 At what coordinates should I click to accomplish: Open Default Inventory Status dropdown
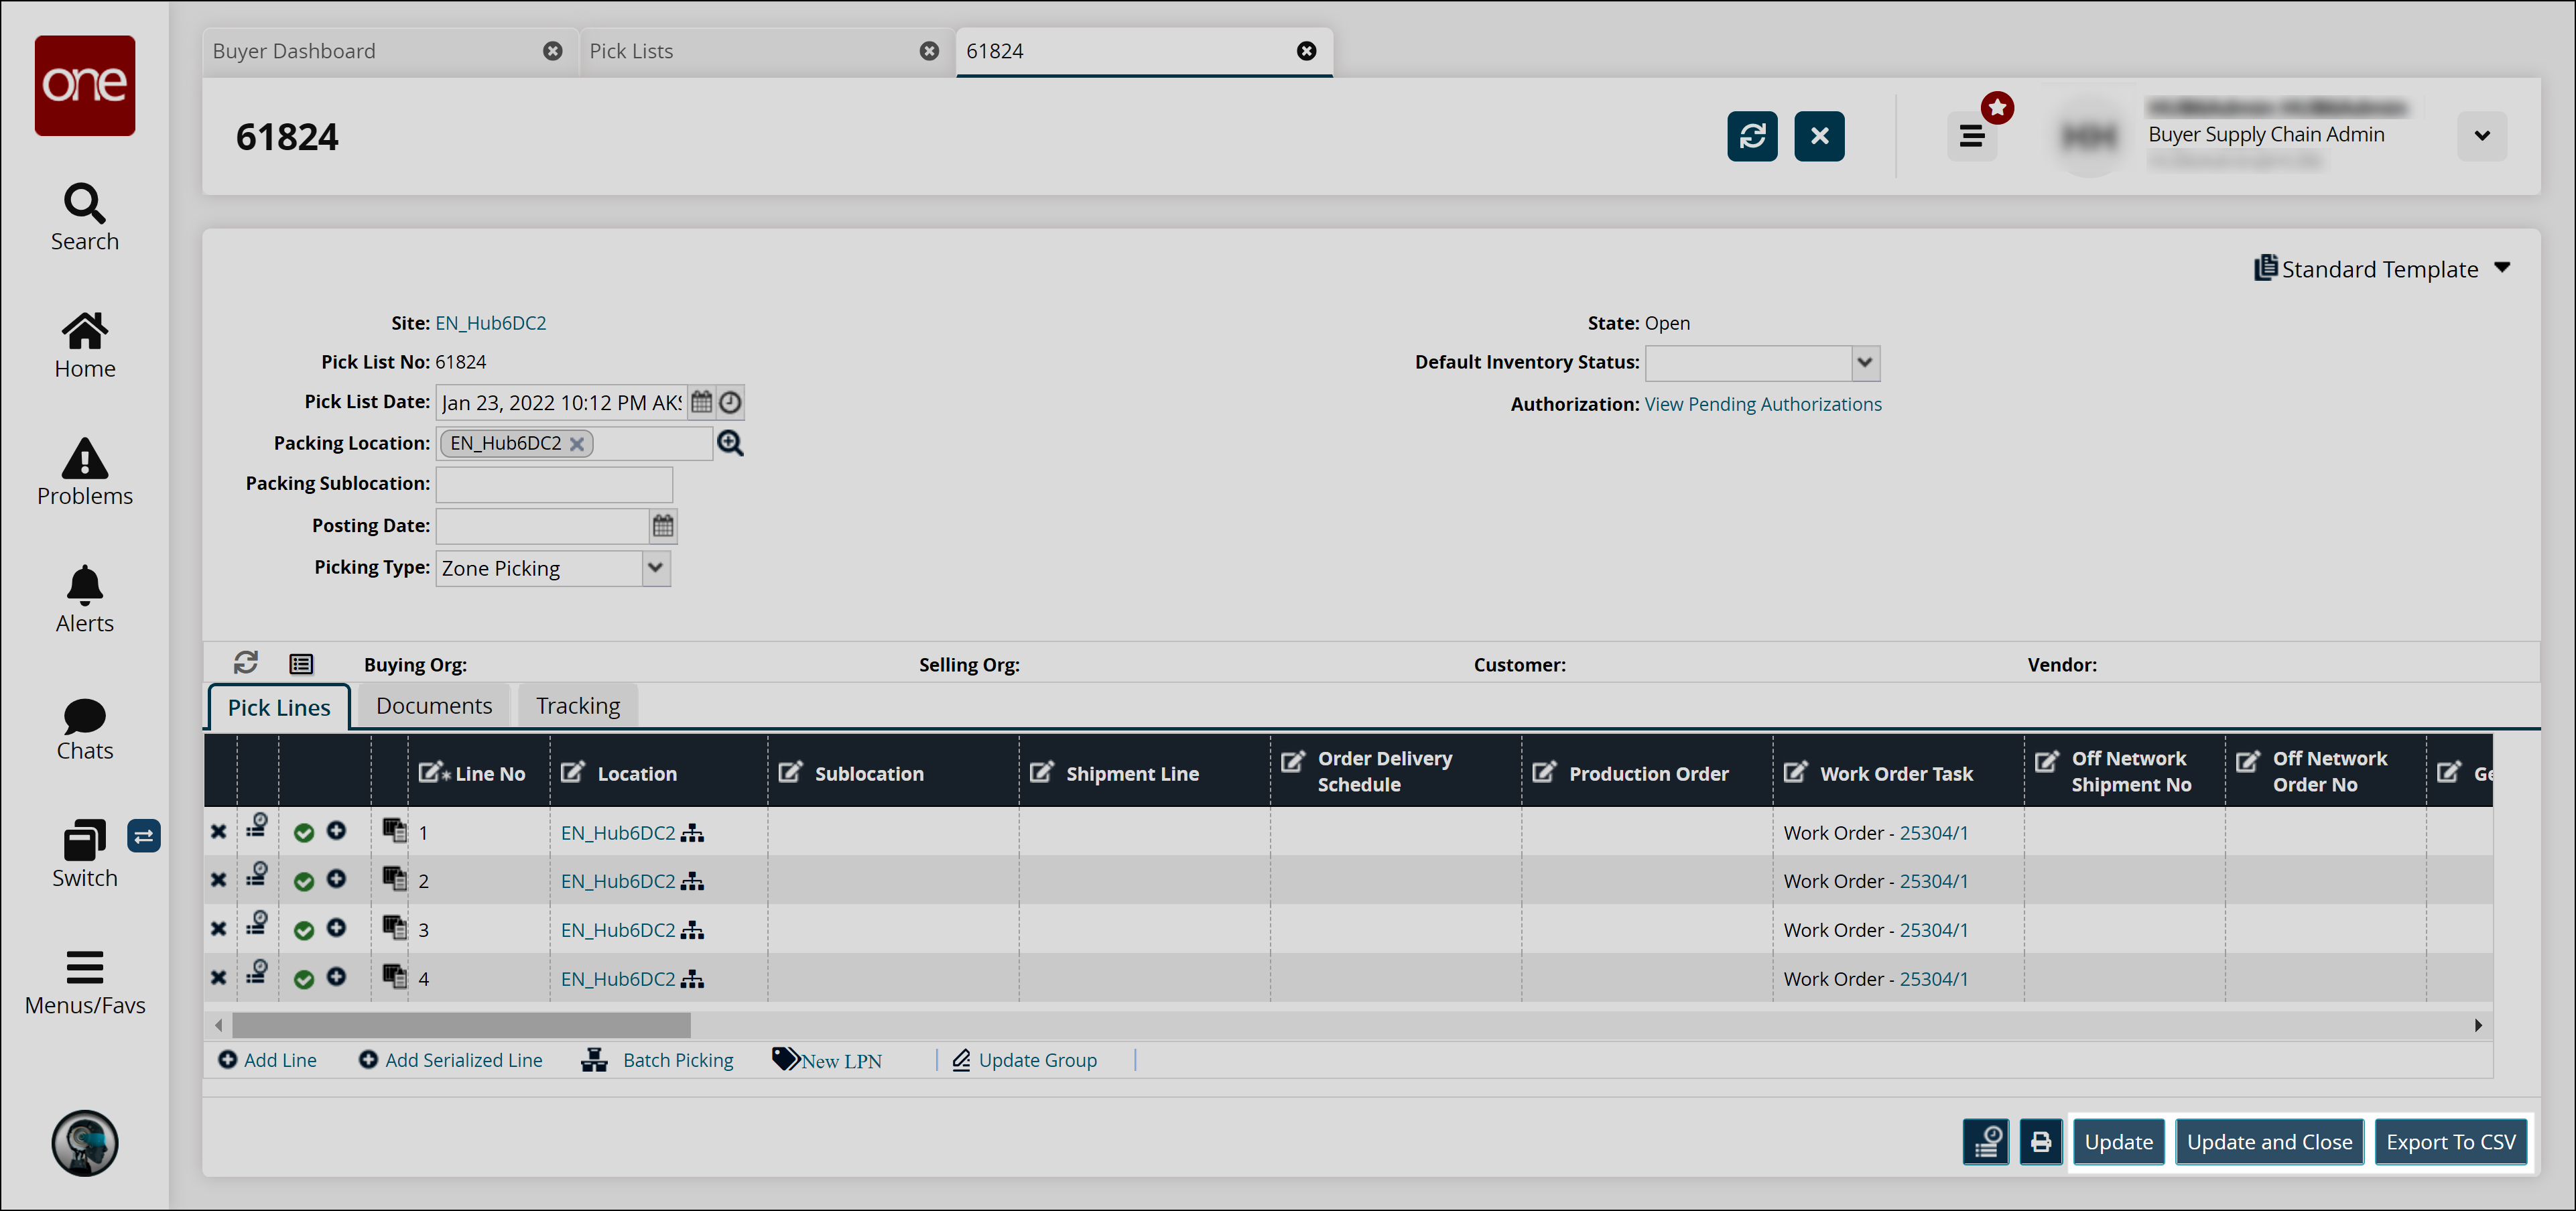[x=1864, y=362]
